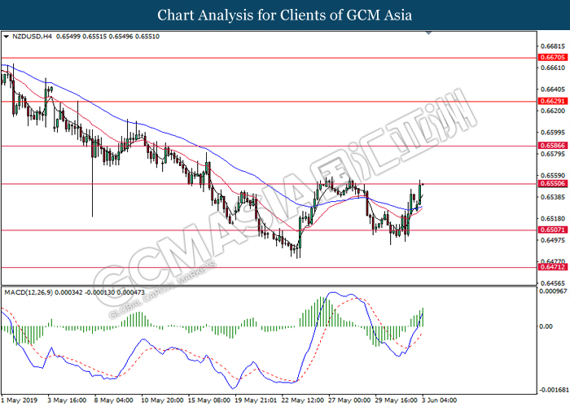Click the 0.66291 resistance level tag

point(551,102)
